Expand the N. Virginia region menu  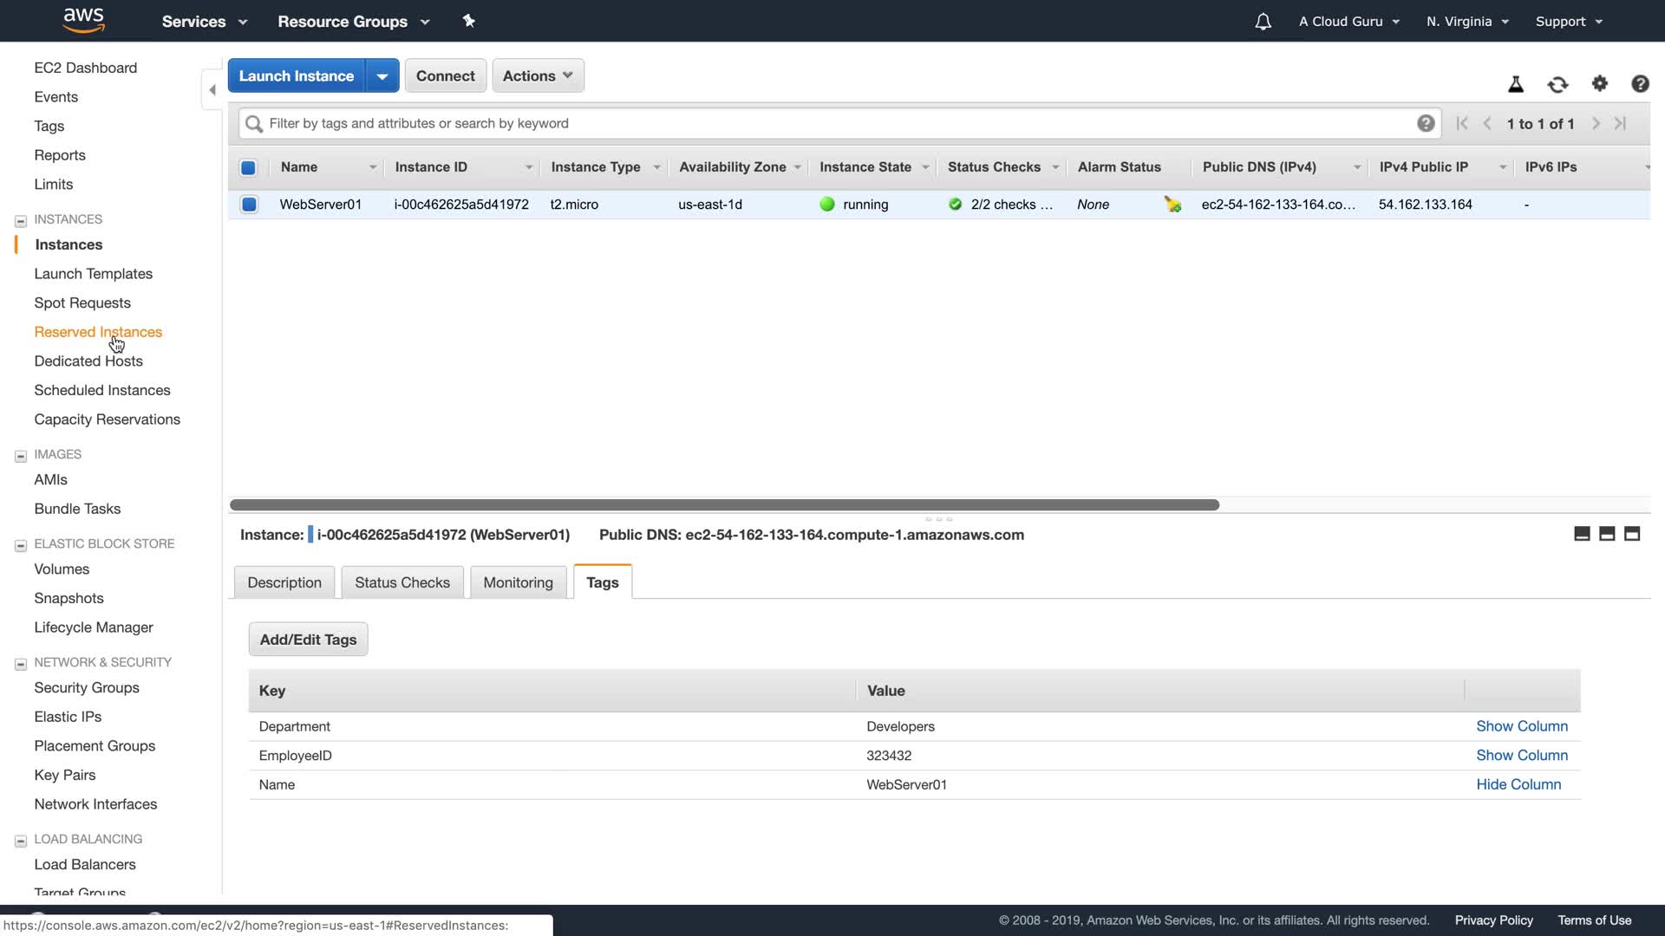click(x=1467, y=22)
